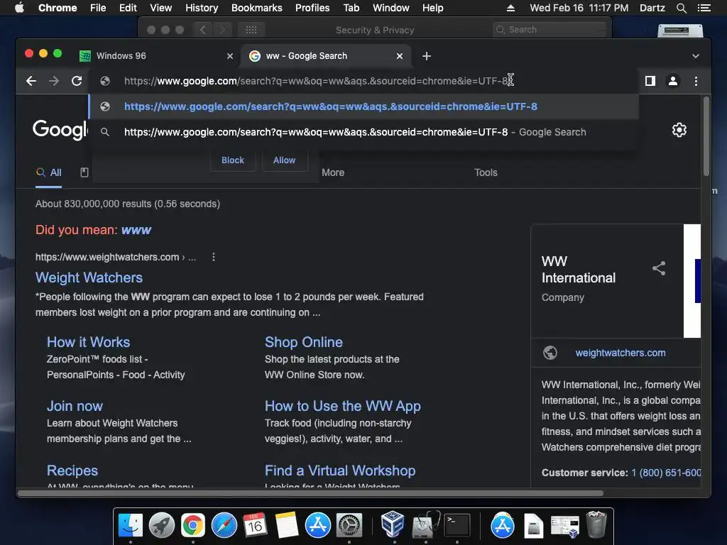This screenshot has height=545, width=727.
Task: Open Control Center list icon in menu bar
Action: tap(704, 8)
